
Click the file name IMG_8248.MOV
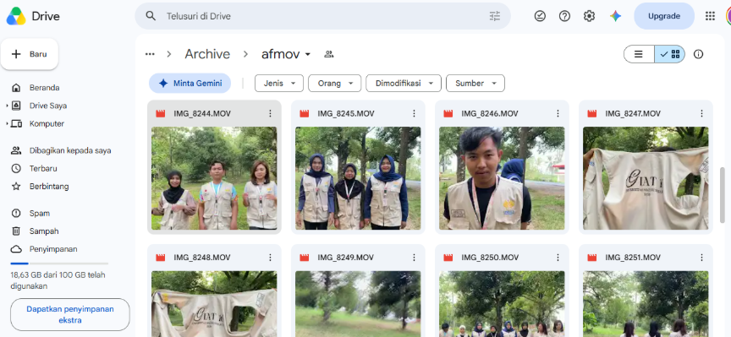tap(202, 258)
